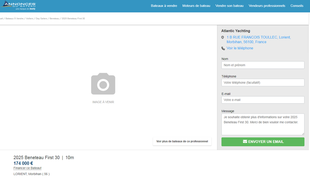The height and width of the screenshot is (181, 310).
Task: Click the Message textarea resize handle
Action: [303, 134]
